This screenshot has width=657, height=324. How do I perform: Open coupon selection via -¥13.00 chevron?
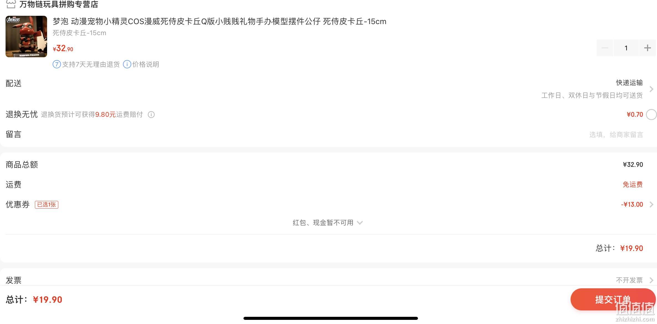tap(651, 204)
